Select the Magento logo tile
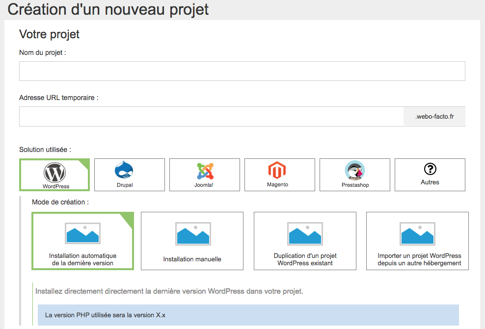The height and width of the screenshot is (329, 485). pos(277,170)
